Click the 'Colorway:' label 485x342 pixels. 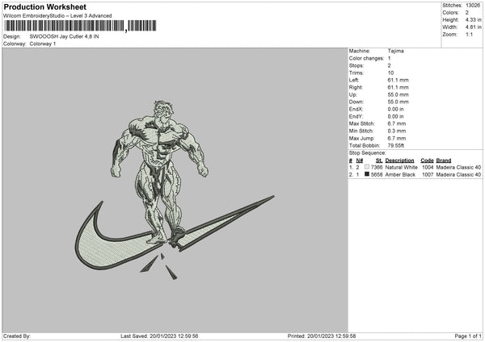15,44
